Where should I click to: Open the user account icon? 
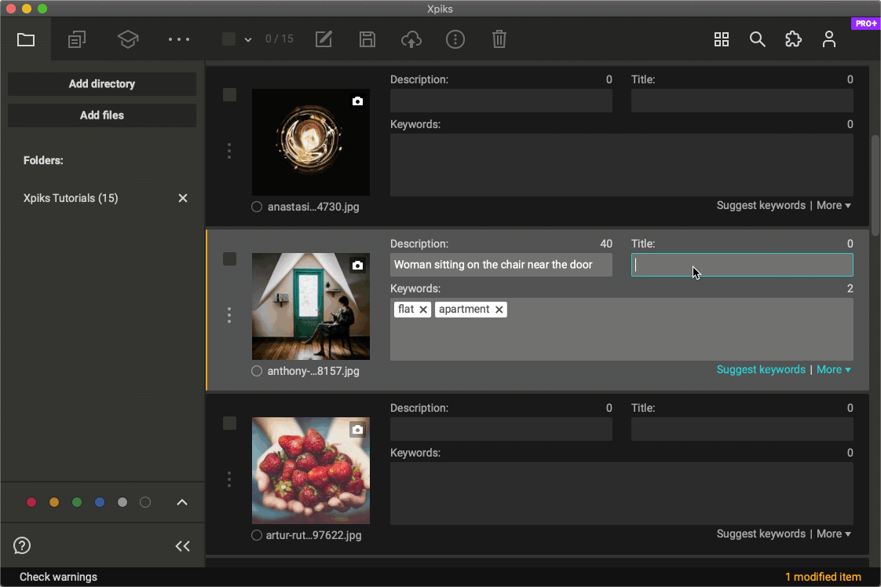point(829,39)
